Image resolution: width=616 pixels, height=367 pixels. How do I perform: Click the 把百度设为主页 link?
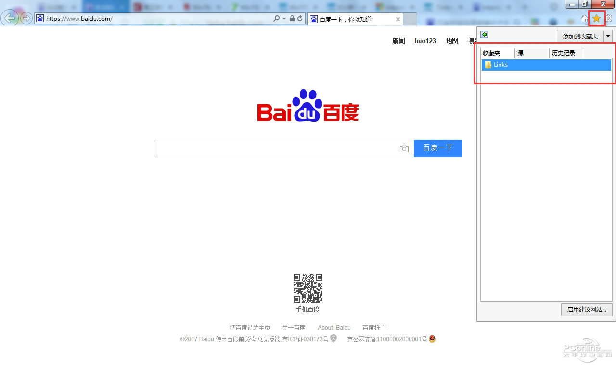[x=250, y=328]
